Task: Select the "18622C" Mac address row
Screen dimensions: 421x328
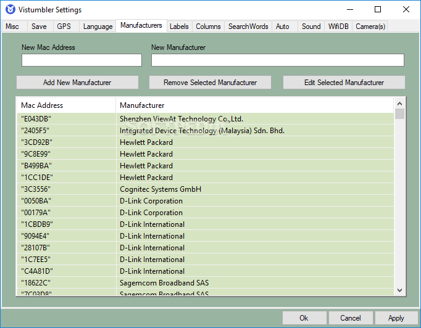Action: (36, 282)
